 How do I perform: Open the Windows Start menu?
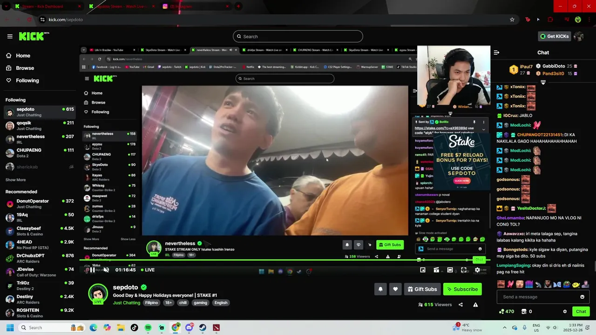[x=10, y=328]
